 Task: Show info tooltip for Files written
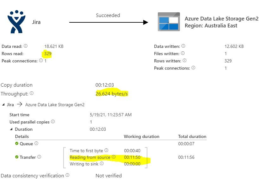coord(183,53)
